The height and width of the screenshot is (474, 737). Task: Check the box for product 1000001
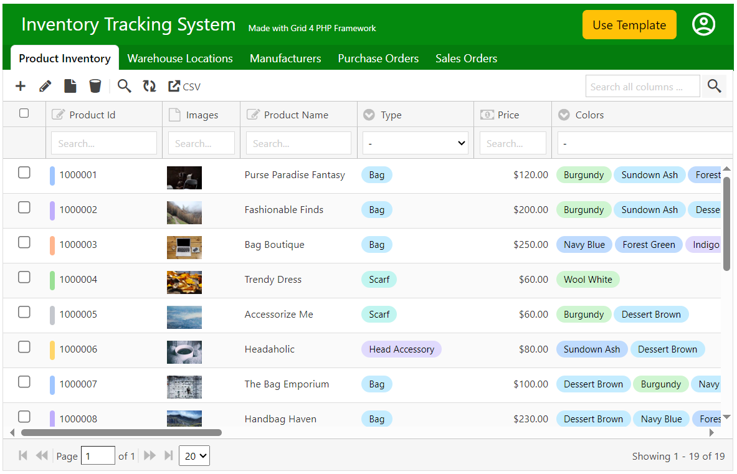point(24,173)
